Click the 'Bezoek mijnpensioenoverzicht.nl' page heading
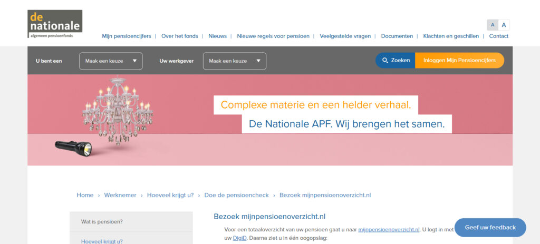This screenshot has height=244, width=540. 269,217
